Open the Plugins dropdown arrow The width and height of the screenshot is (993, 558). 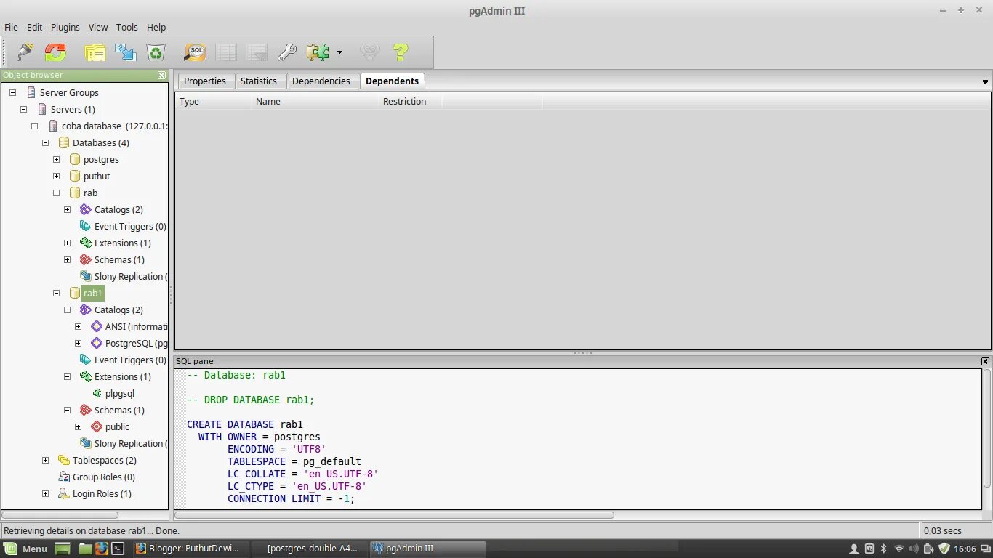coord(339,52)
